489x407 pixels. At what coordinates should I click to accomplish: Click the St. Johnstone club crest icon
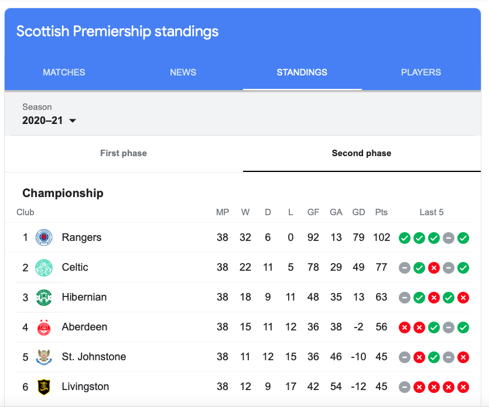pos(44,357)
